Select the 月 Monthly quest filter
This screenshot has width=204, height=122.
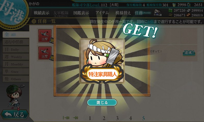(x=16, y=64)
